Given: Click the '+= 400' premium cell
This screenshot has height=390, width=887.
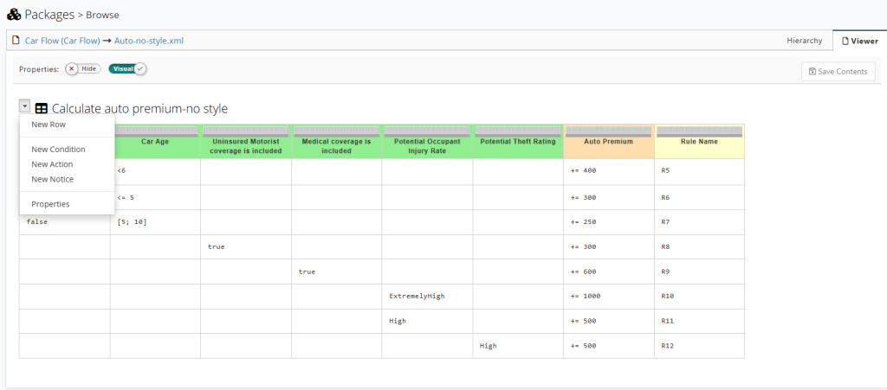Looking at the screenshot, I should [x=609, y=171].
